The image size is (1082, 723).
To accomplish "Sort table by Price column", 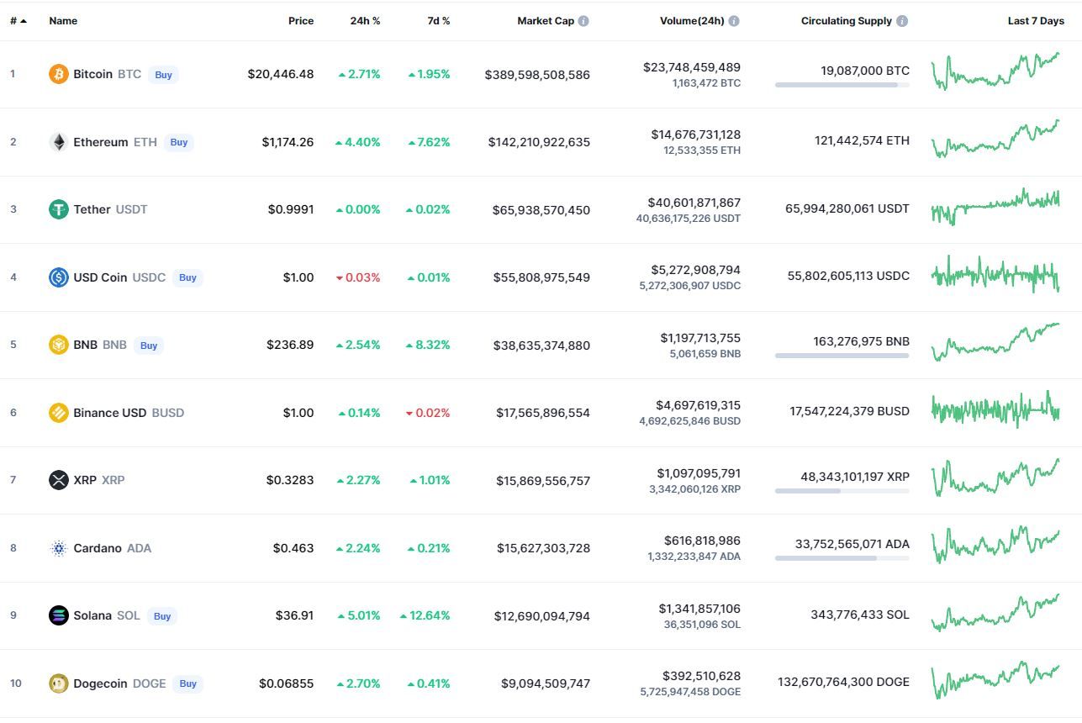I will 301,21.
